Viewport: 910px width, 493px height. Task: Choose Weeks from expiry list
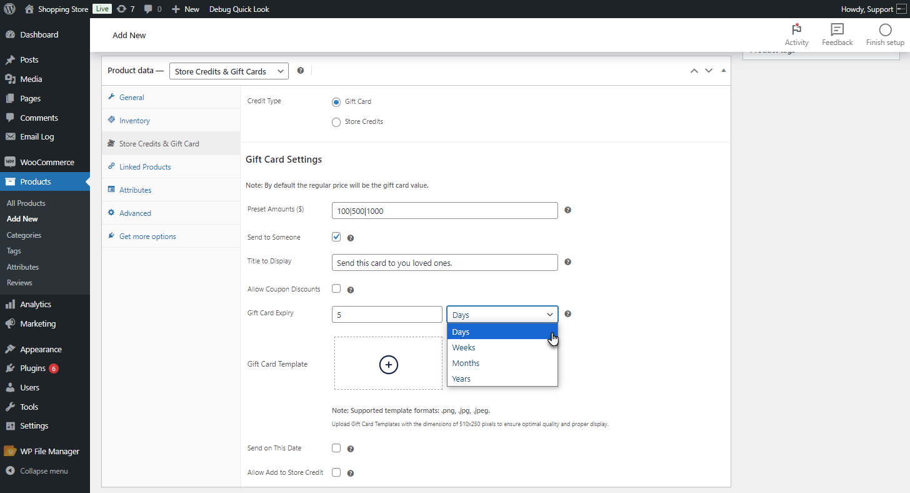click(x=502, y=347)
